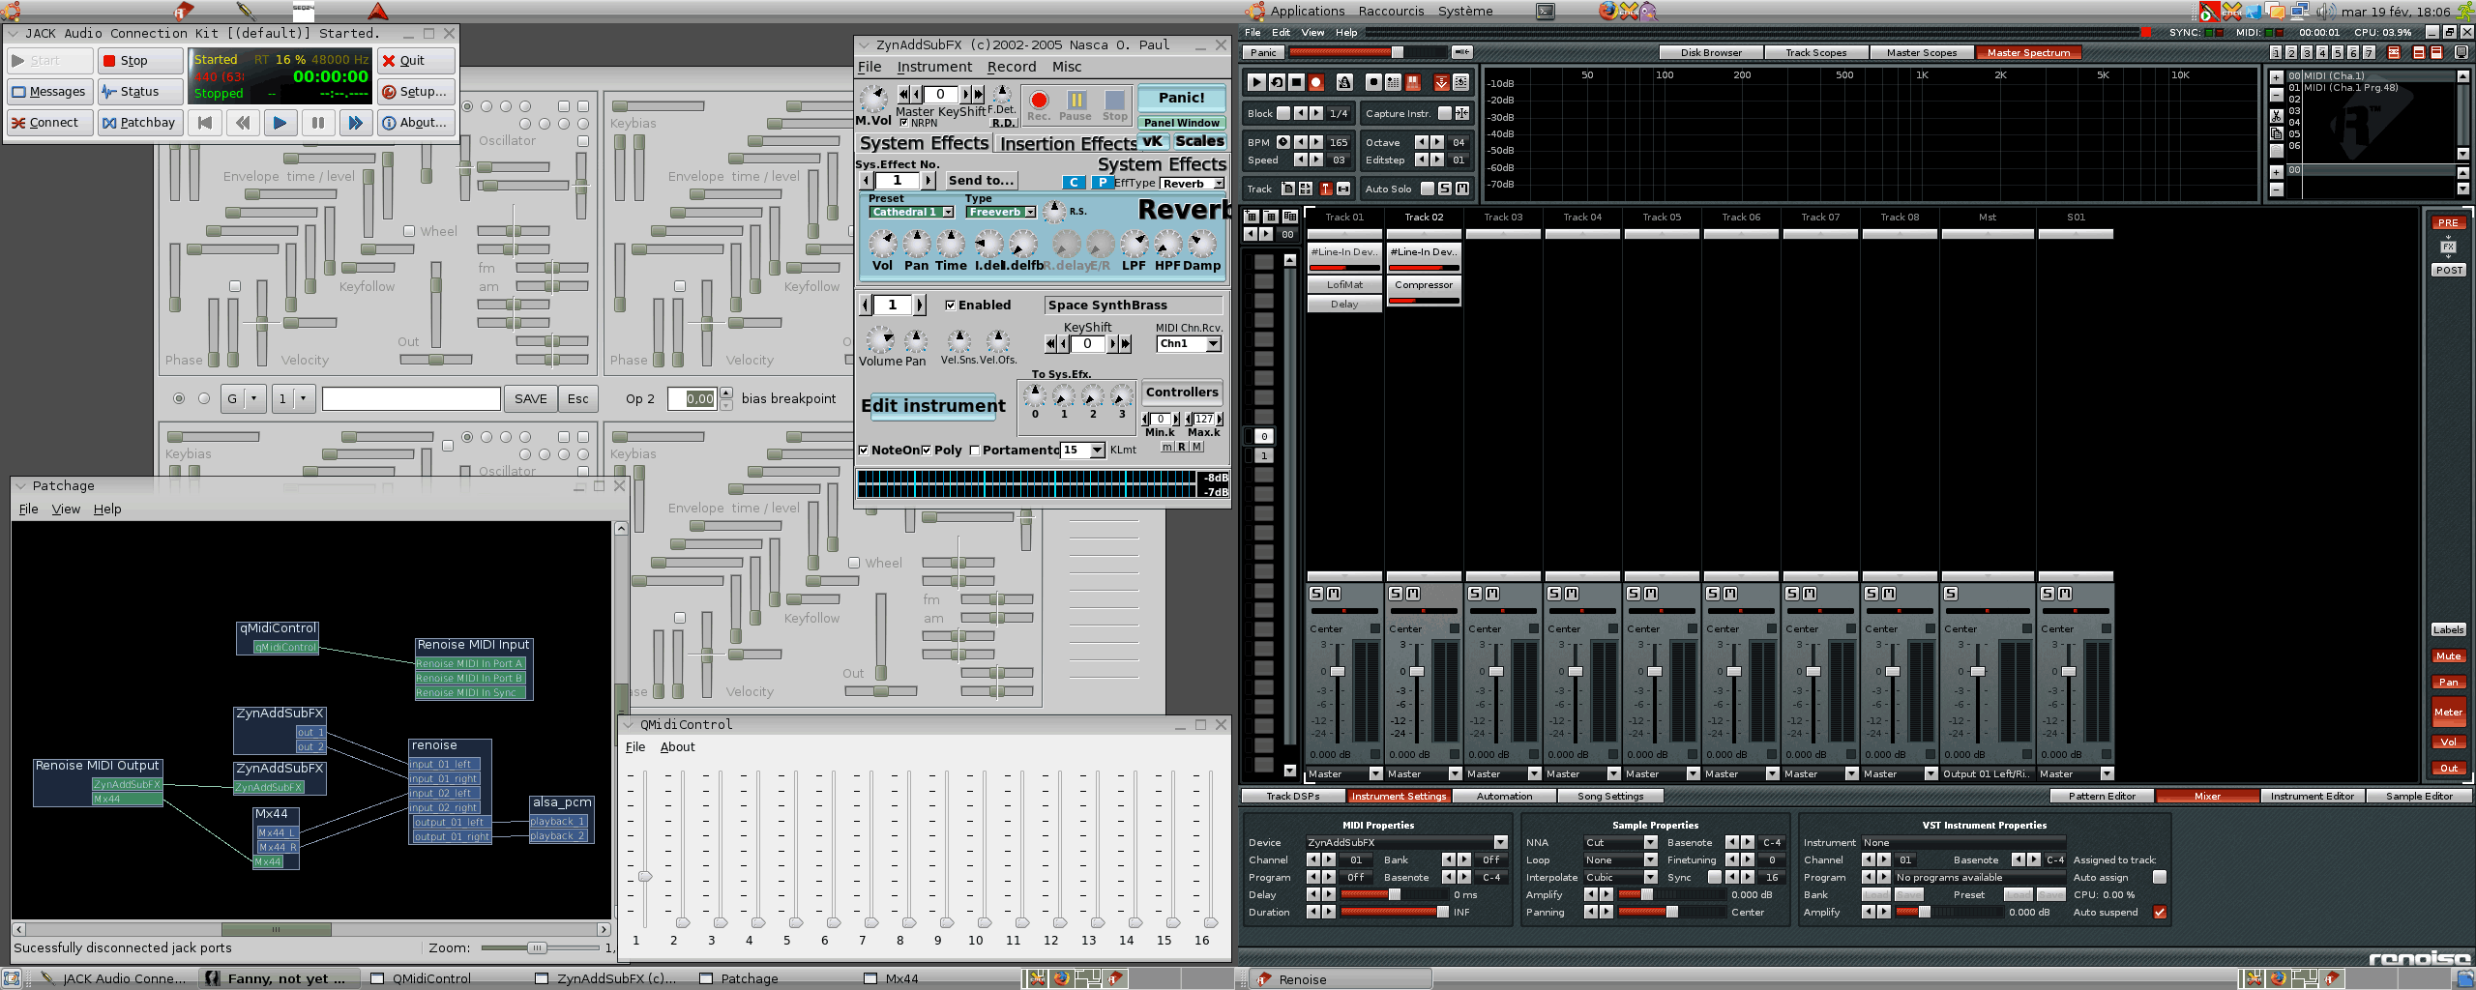Image resolution: width=2476 pixels, height=990 pixels.
Task: Open the MIDI Device ZynAddSubFX dropdown
Action: tap(1406, 842)
